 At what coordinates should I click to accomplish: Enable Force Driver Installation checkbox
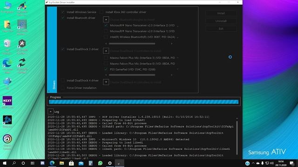tap(63, 88)
